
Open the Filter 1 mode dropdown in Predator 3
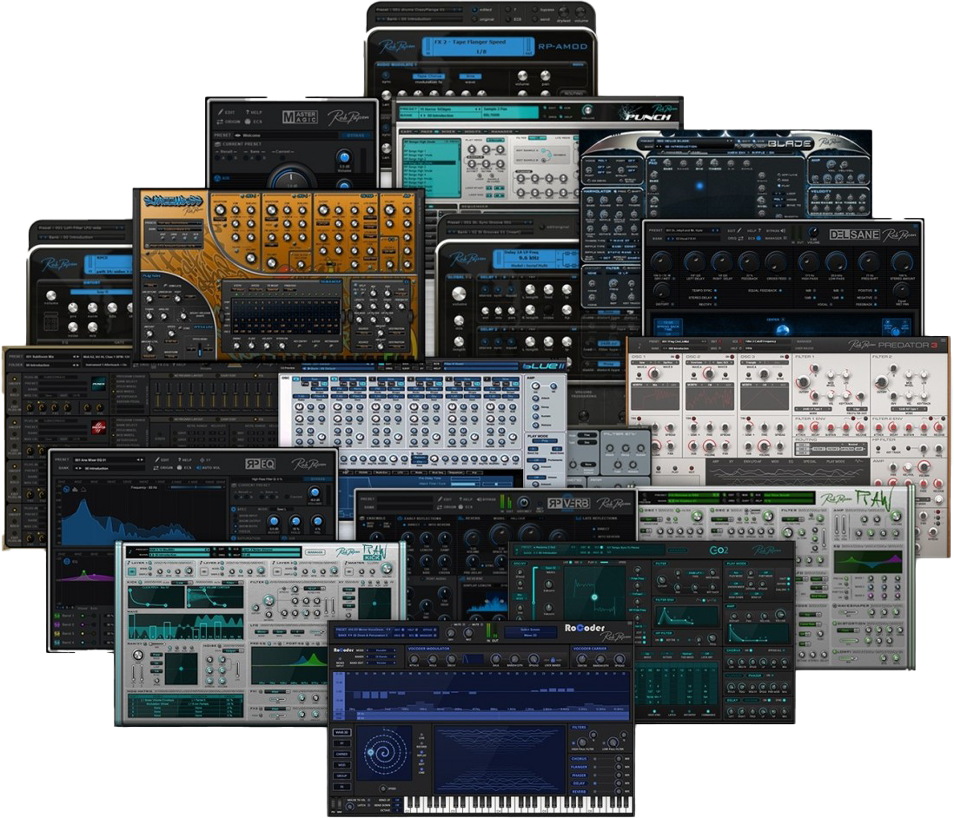pos(813,409)
